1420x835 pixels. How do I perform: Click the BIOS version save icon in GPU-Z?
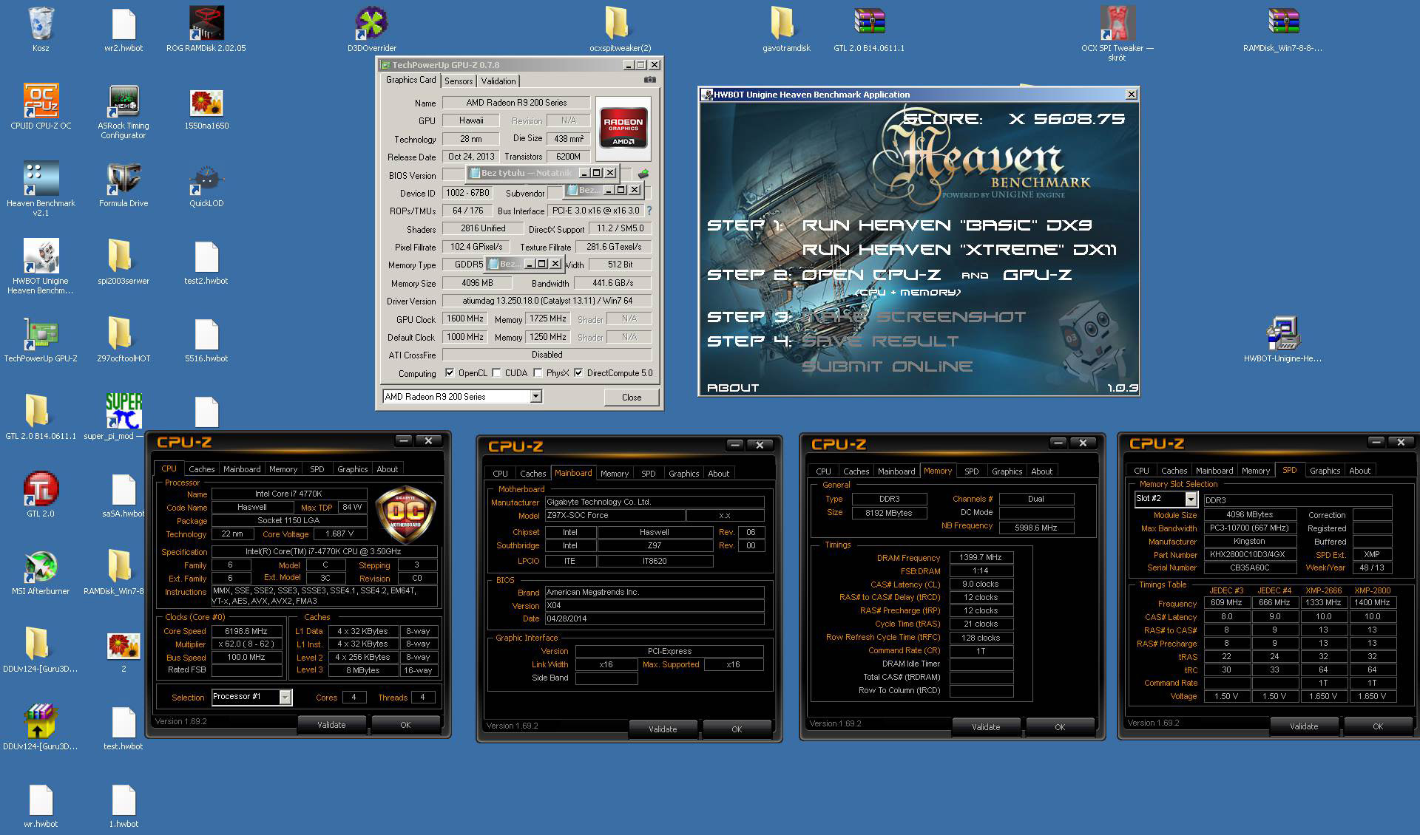[643, 174]
